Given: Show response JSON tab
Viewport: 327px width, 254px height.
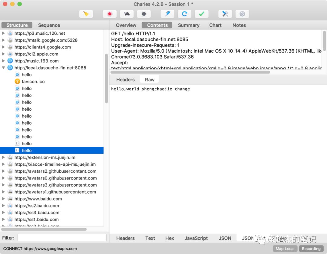Looking at the screenshot, I should (x=225, y=238).
